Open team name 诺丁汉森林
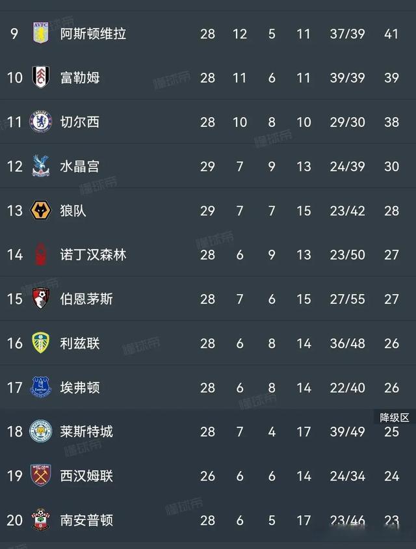 (x=93, y=254)
